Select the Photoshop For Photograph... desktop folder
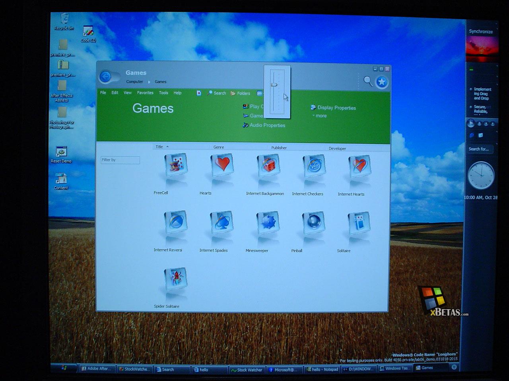 point(62,118)
